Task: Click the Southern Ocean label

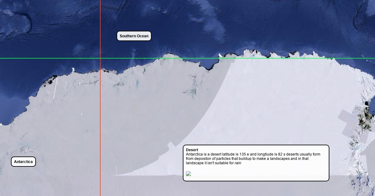Action: tap(134, 36)
